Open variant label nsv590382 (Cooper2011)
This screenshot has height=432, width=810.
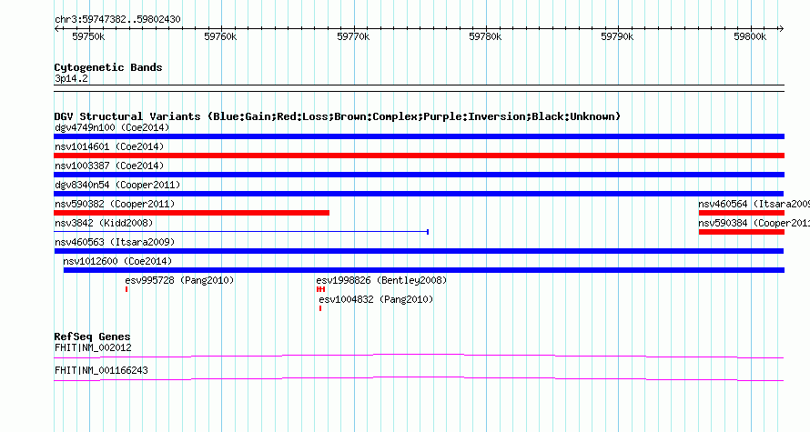tap(115, 204)
